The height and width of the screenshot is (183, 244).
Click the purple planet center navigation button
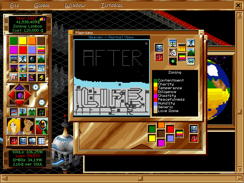pos(20,95)
